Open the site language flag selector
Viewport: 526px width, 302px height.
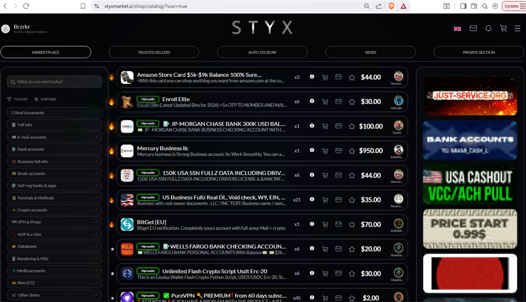457,28
